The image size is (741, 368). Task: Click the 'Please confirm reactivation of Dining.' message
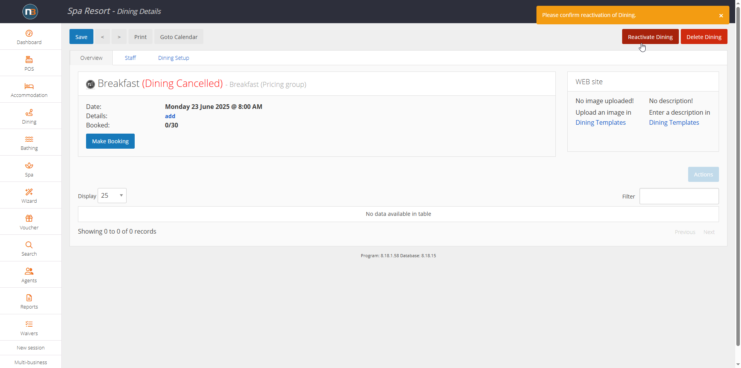[589, 15]
